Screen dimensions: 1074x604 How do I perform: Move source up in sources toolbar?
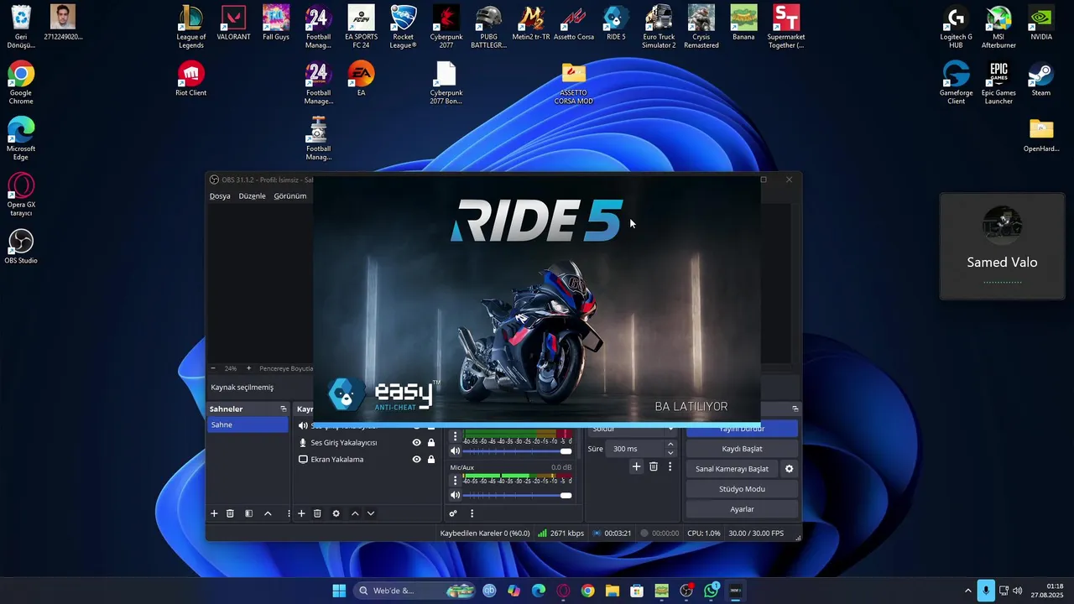coord(355,513)
